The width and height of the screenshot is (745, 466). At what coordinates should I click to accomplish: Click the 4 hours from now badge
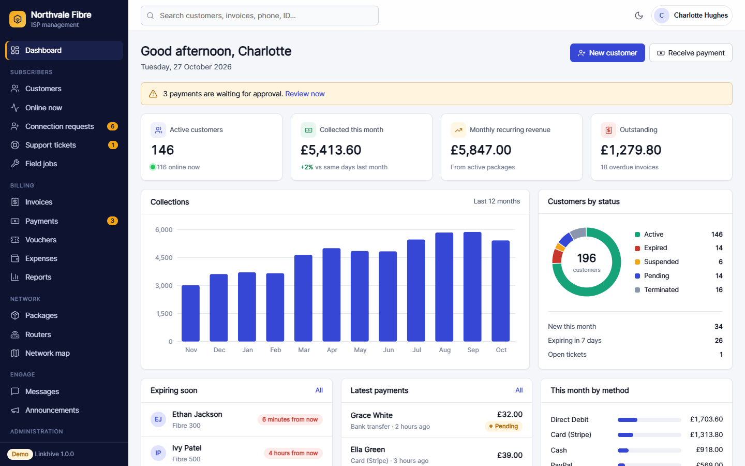[293, 453]
